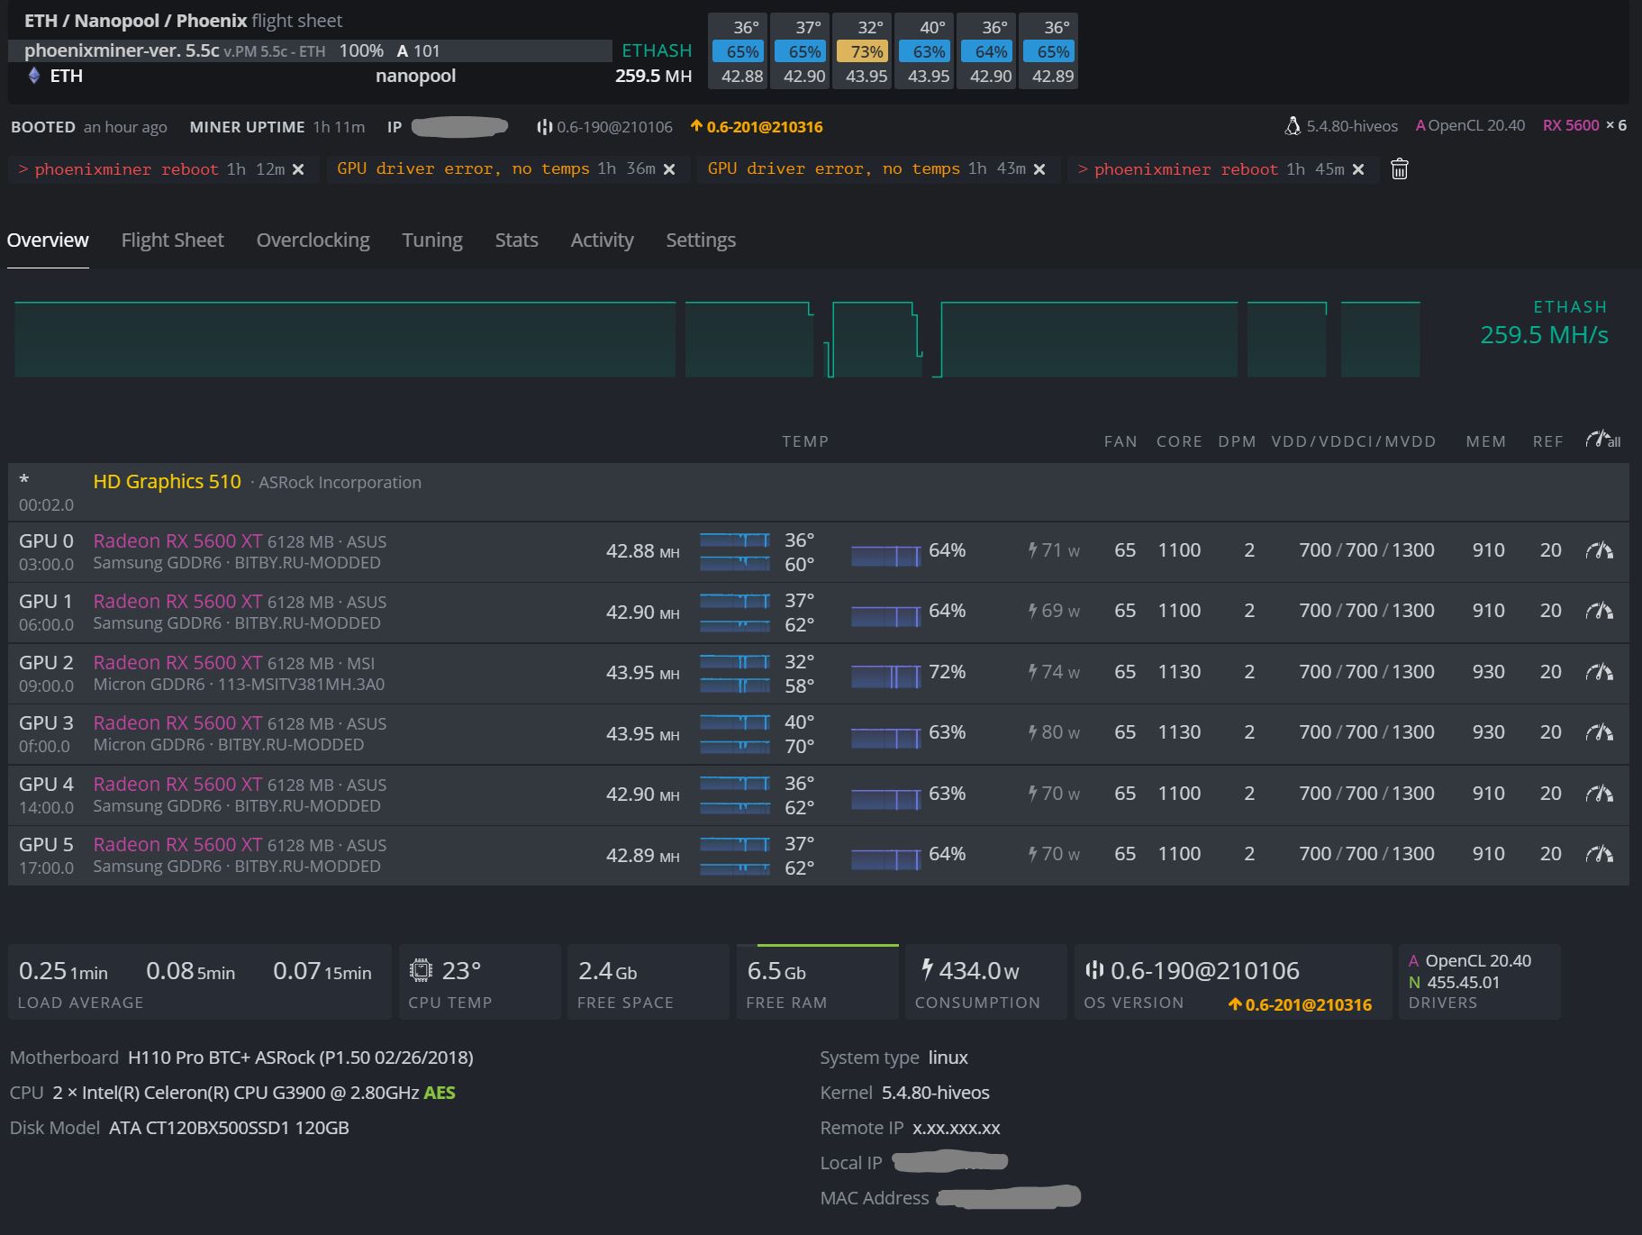This screenshot has width=1642, height=1235.
Task: Dismiss first phoenixminer reboot message
Action: coord(298,169)
